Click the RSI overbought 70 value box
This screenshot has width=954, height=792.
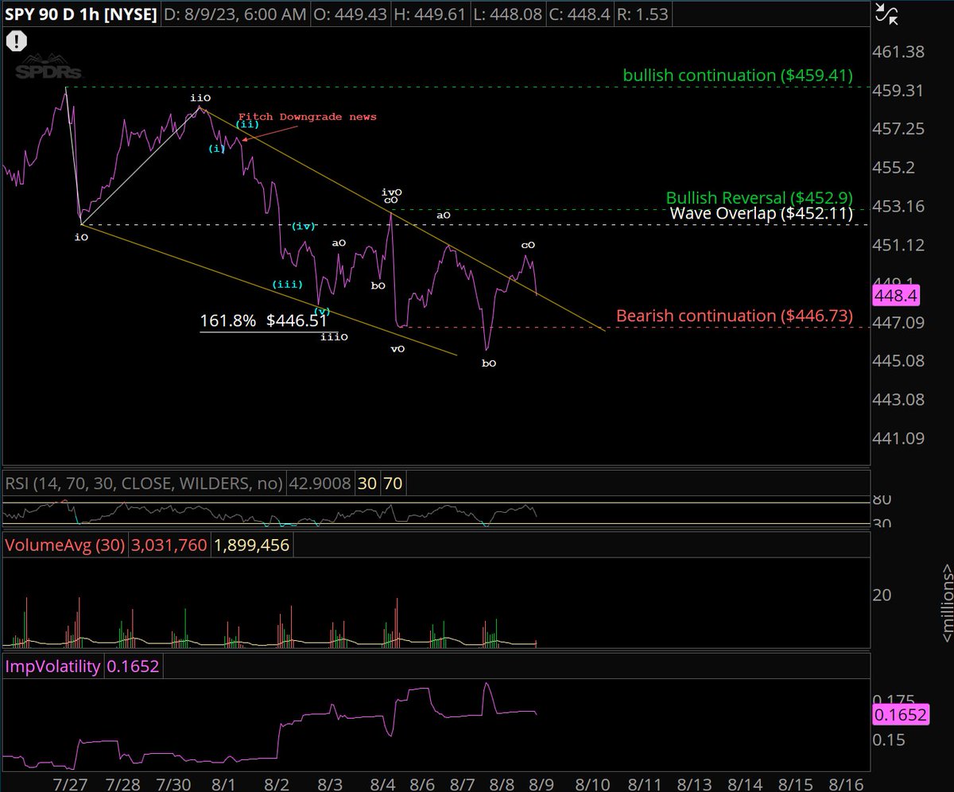(394, 483)
